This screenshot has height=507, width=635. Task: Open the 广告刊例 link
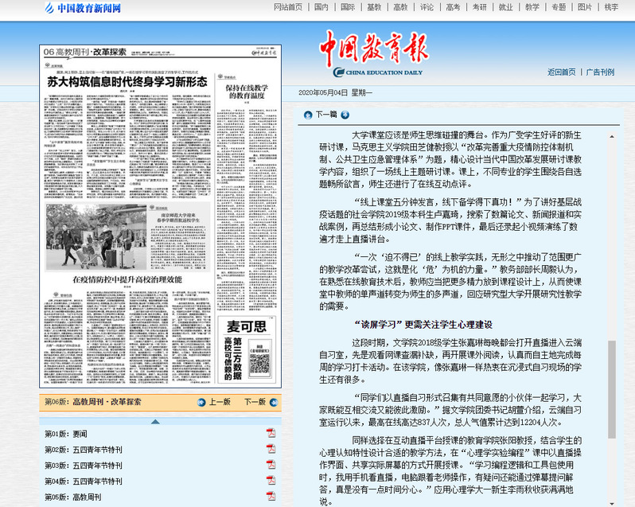pyautogui.click(x=600, y=72)
